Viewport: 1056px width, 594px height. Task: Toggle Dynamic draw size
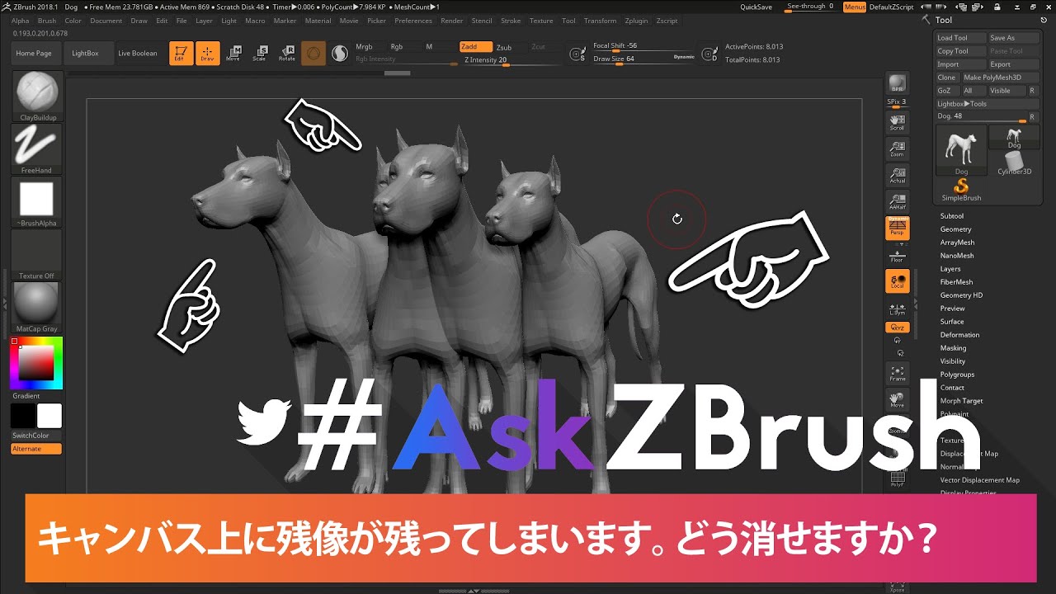coord(684,57)
